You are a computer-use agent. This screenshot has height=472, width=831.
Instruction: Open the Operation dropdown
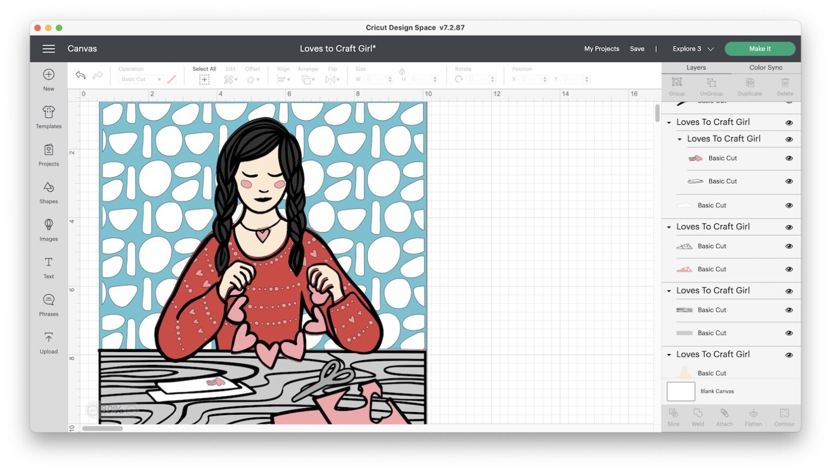click(140, 79)
